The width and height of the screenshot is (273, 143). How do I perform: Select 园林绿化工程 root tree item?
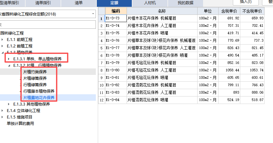point(12,33)
